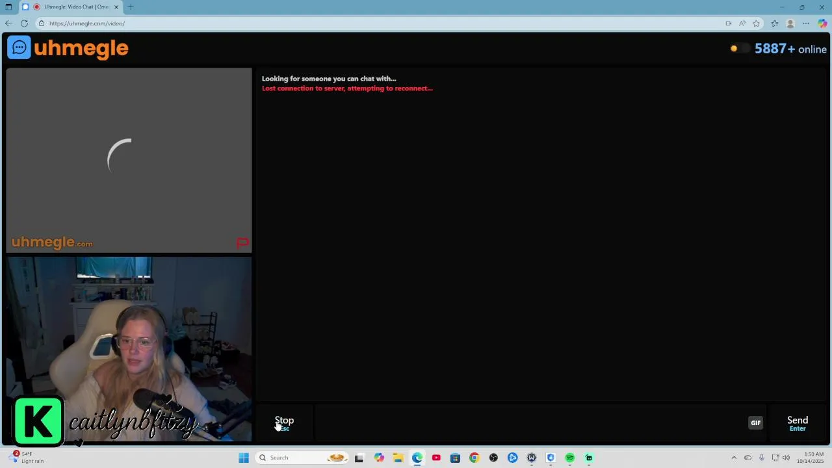Open volume control in system tray
This screenshot has width=832, height=468.
(786, 458)
